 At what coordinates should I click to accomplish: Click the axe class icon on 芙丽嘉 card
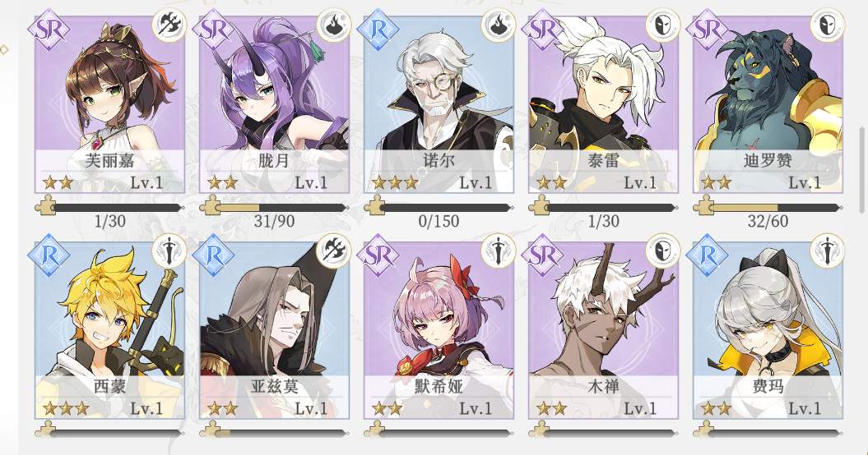[169, 25]
